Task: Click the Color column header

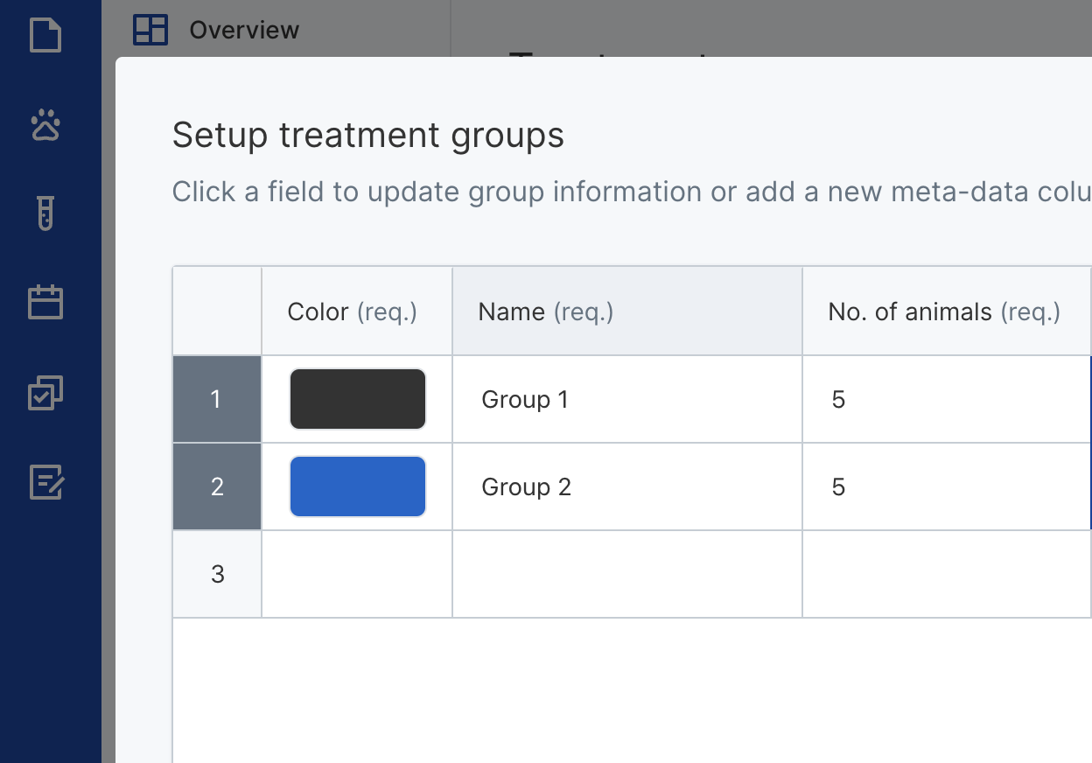Action: point(357,311)
